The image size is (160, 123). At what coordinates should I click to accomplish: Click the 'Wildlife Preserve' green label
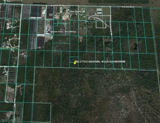tap(9, 48)
